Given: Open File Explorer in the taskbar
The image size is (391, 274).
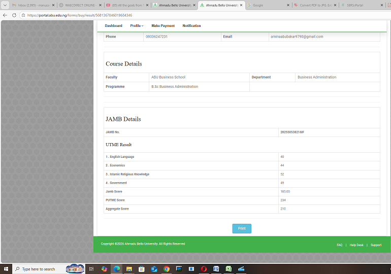Looking at the screenshot, I should click(129, 269).
